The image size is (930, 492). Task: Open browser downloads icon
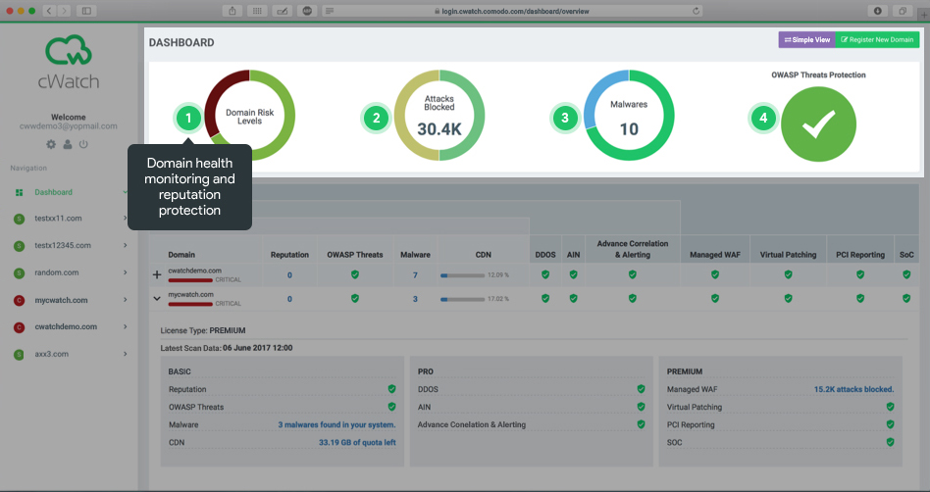click(x=877, y=11)
